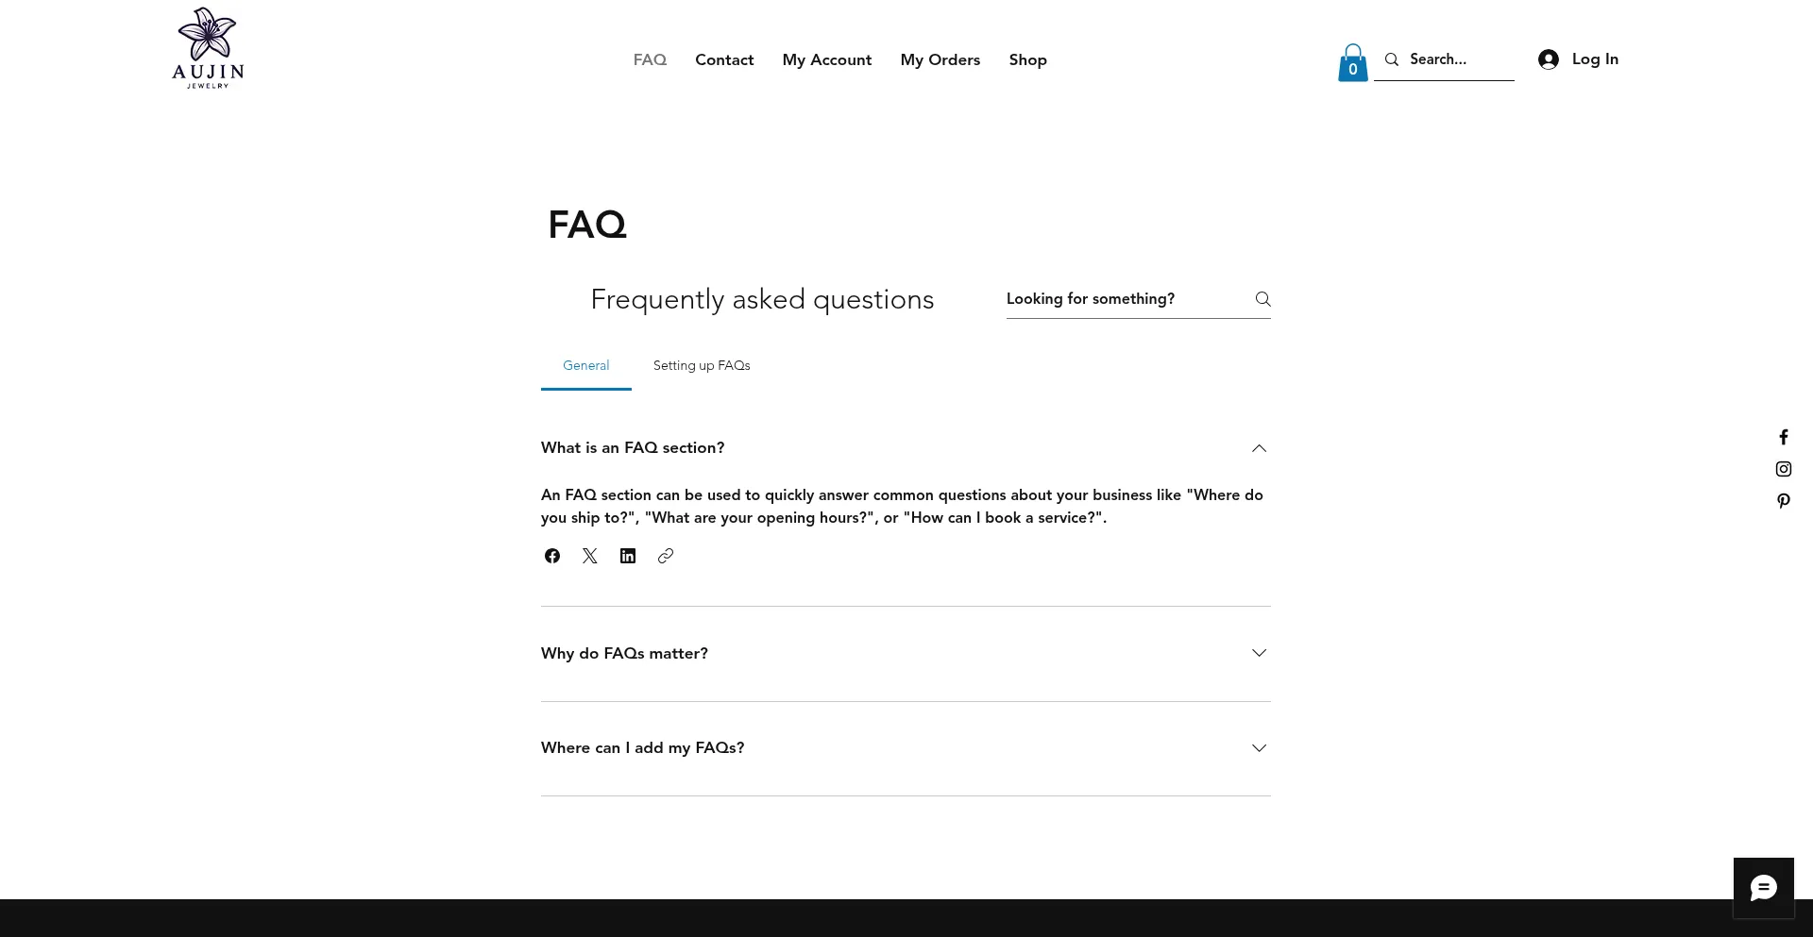Share answer on X icon
Image resolution: width=1813 pixels, height=937 pixels.
click(590, 556)
